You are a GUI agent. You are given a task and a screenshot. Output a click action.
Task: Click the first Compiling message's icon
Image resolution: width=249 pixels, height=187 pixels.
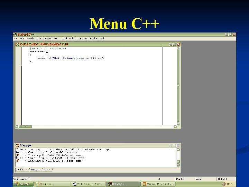[17, 152]
